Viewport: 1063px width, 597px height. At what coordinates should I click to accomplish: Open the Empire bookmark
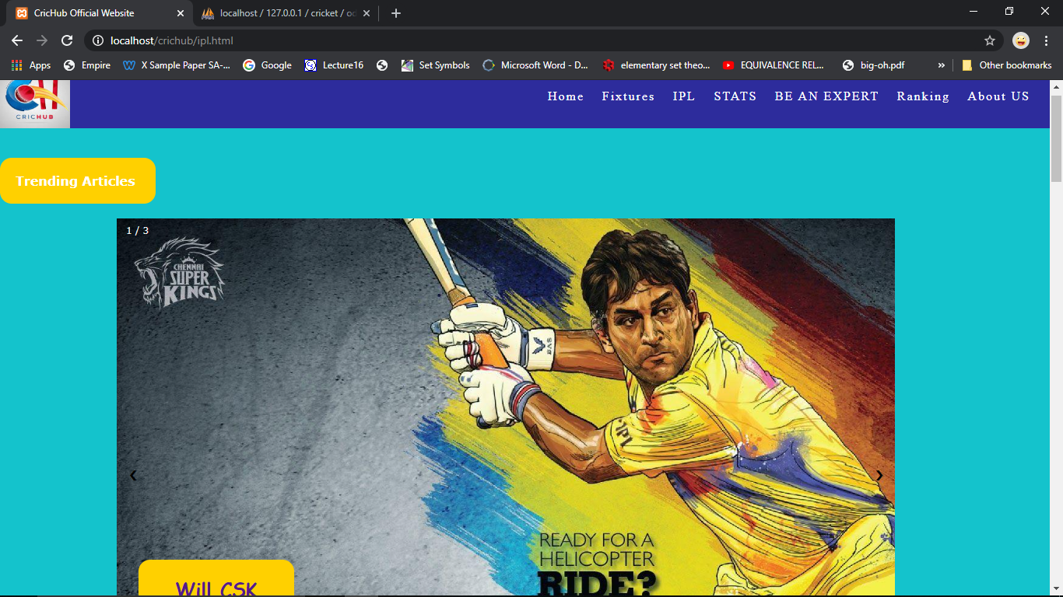(x=87, y=65)
